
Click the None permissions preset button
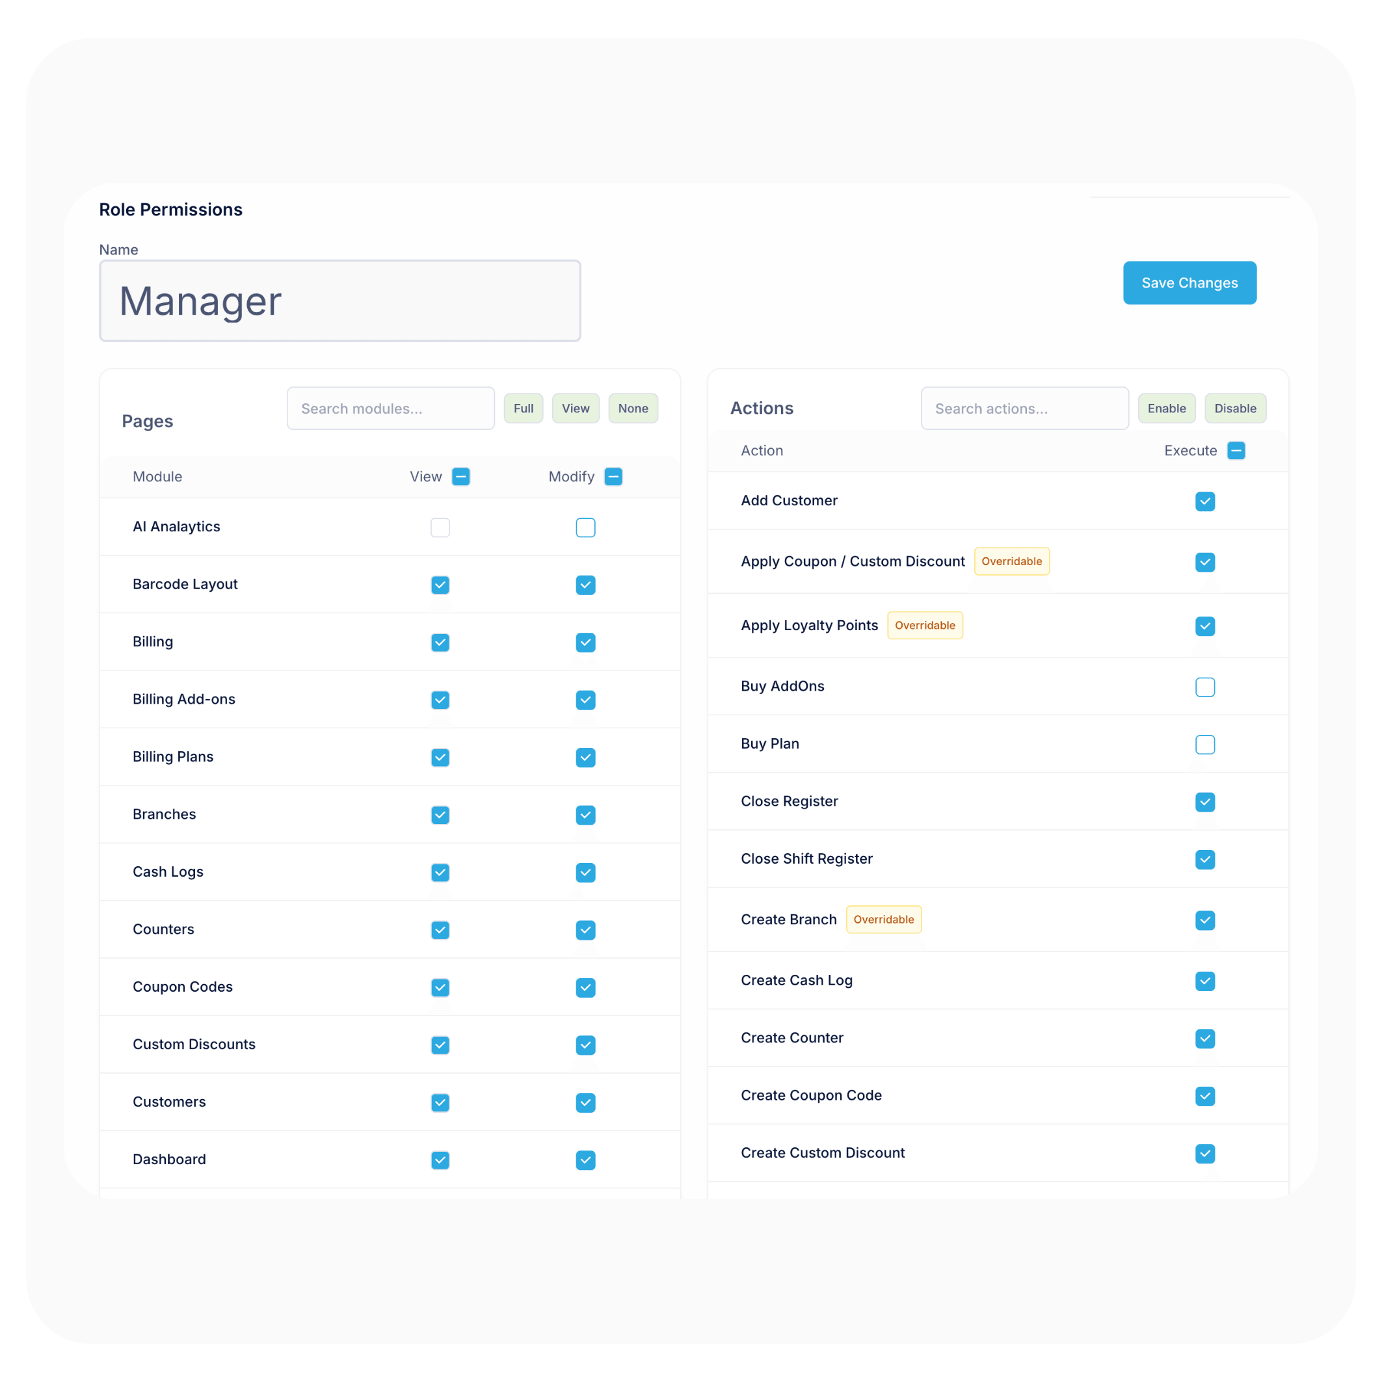click(x=633, y=408)
